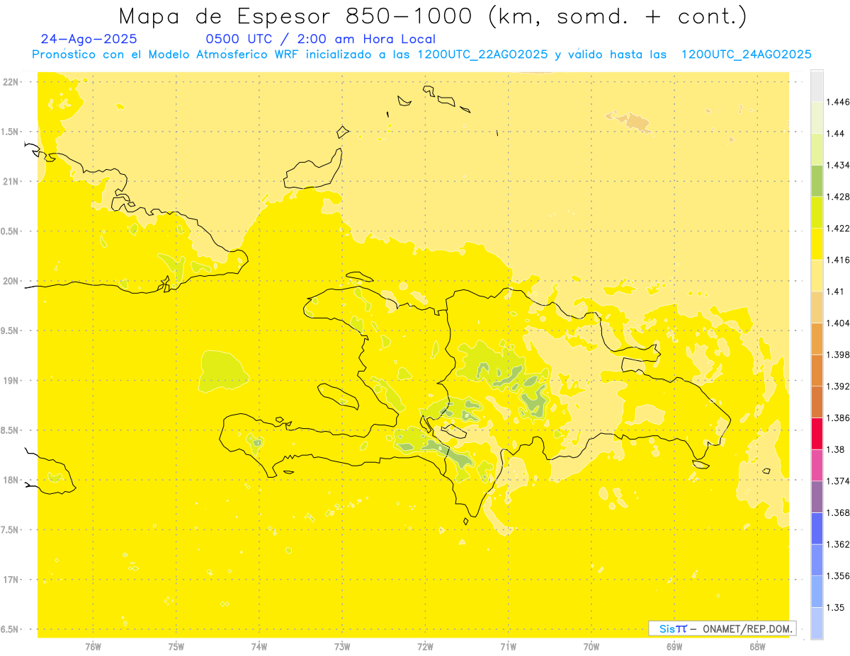The width and height of the screenshot is (850, 656).
Task: Click the '21N' latitude label
Action: [11, 182]
